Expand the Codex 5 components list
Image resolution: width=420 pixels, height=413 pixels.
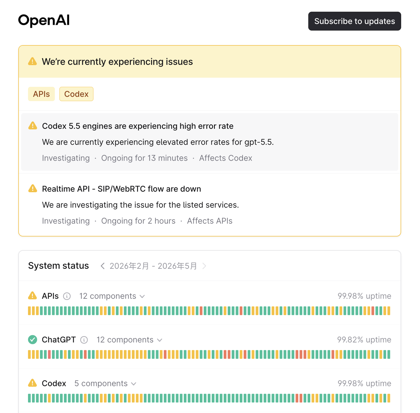pyautogui.click(x=105, y=384)
